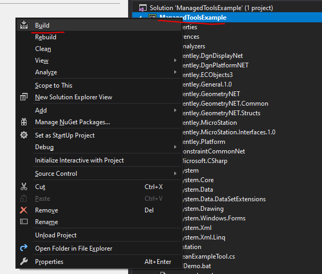Expand the Source Control submenu arrow
The image size is (322, 274).
(175, 174)
